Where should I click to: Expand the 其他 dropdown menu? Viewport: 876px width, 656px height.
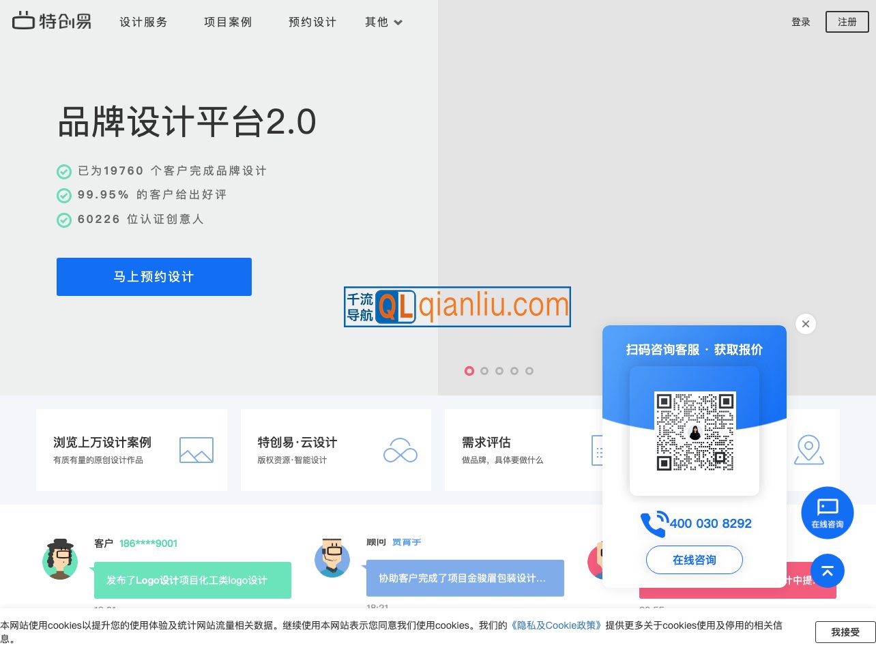click(x=383, y=22)
